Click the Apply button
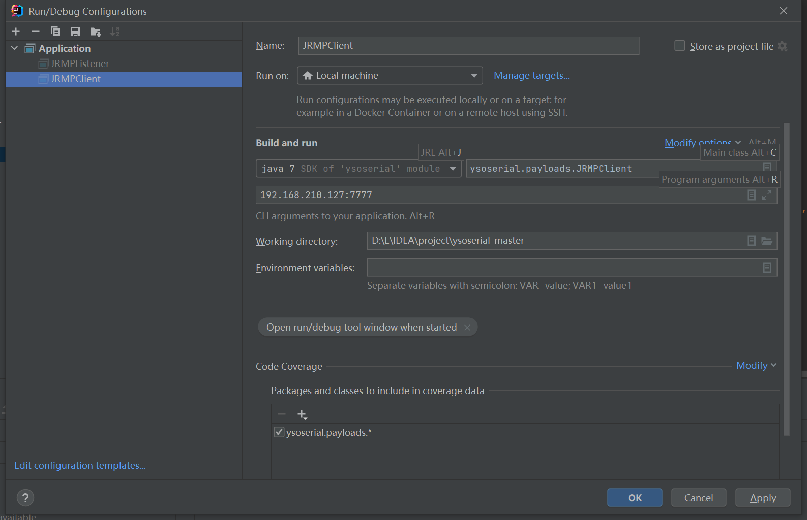The image size is (807, 520). pos(763,498)
